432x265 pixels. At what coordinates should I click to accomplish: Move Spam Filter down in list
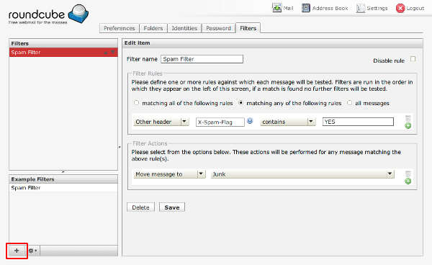[x=113, y=52]
